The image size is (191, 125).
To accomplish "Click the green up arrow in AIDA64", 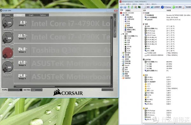I will 129,7.
